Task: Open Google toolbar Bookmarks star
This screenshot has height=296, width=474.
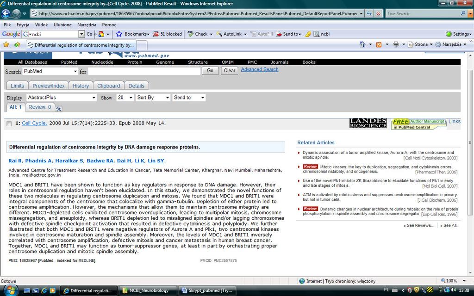Action: click(x=119, y=34)
